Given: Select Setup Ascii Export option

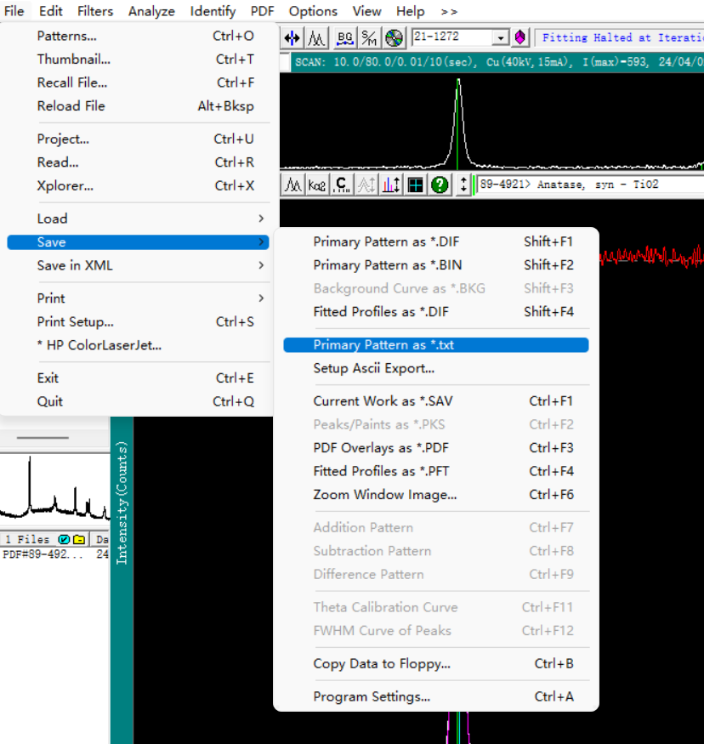Looking at the screenshot, I should (x=373, y=368).
